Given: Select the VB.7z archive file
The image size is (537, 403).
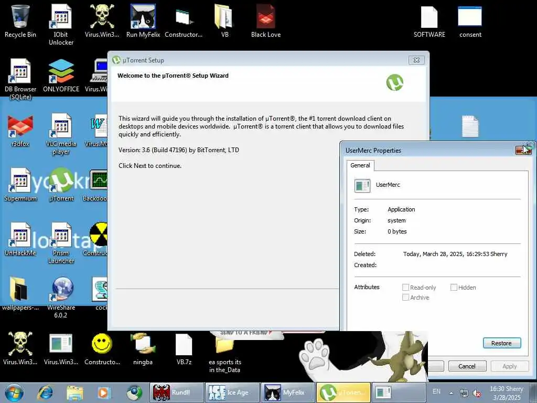Looking at the screenshot, I should coord(184,349).
